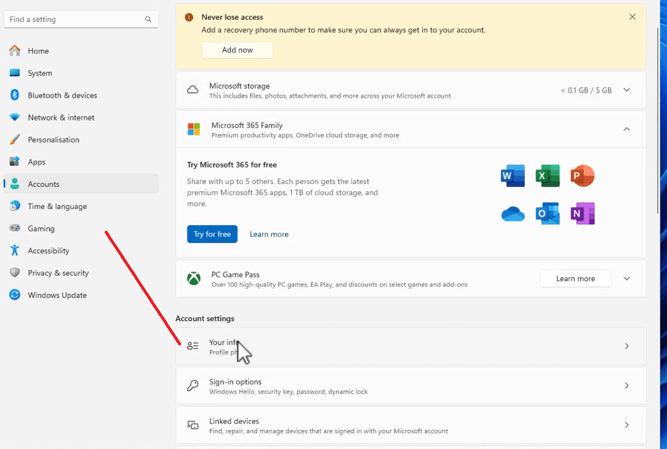Click the OneNote app icon
The width and height of the screenshot is (667, 449).
(x=583, y=214)
